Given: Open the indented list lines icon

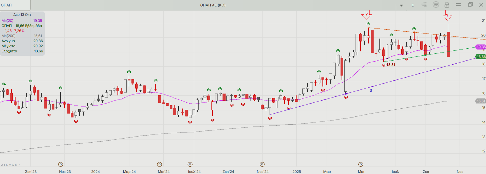Looking at the screenshot, I should point(424,5).
